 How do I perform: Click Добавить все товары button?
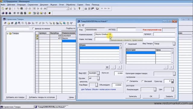point(15,97)
